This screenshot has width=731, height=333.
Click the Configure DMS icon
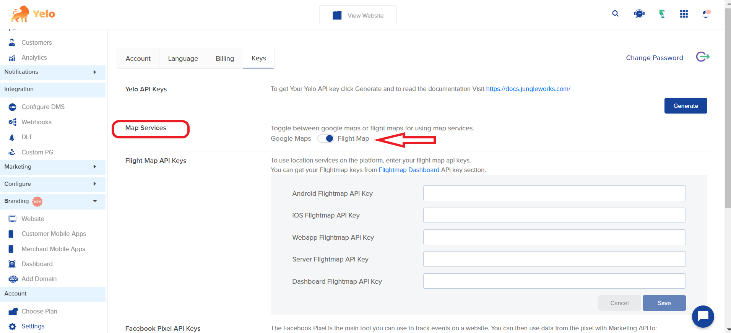12,107
